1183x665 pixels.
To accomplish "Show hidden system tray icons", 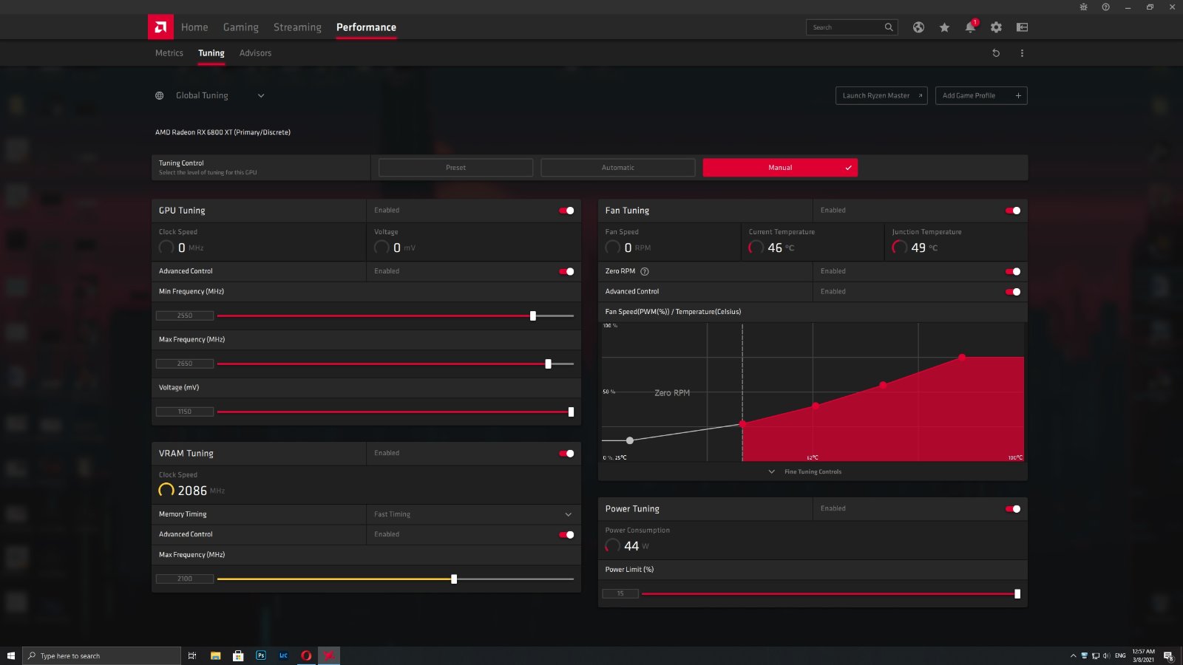I will (1073, 655).
